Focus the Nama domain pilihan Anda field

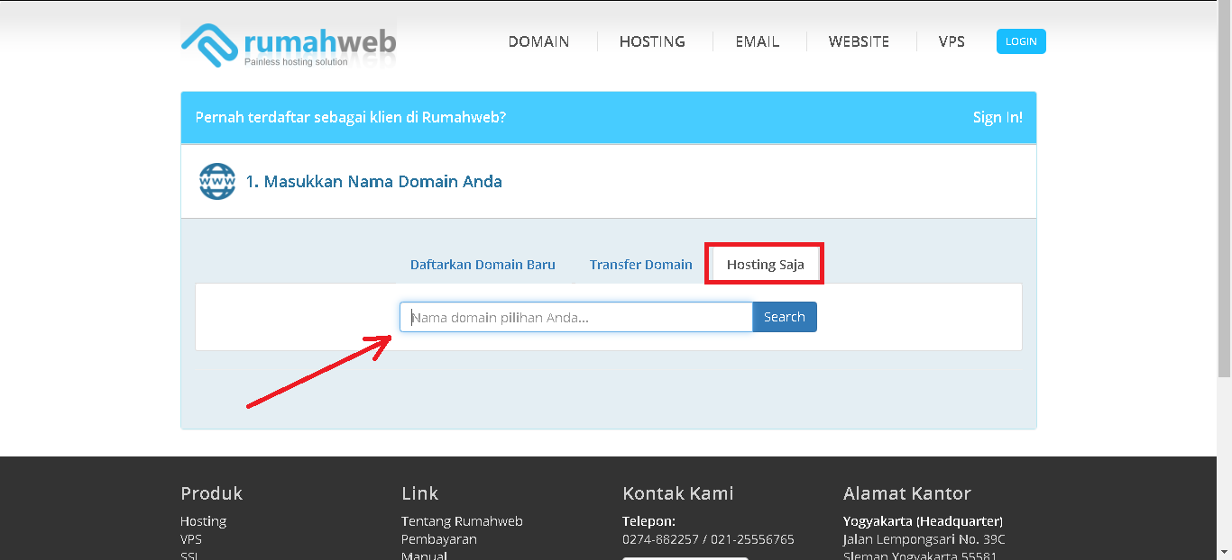click(576, 317)
